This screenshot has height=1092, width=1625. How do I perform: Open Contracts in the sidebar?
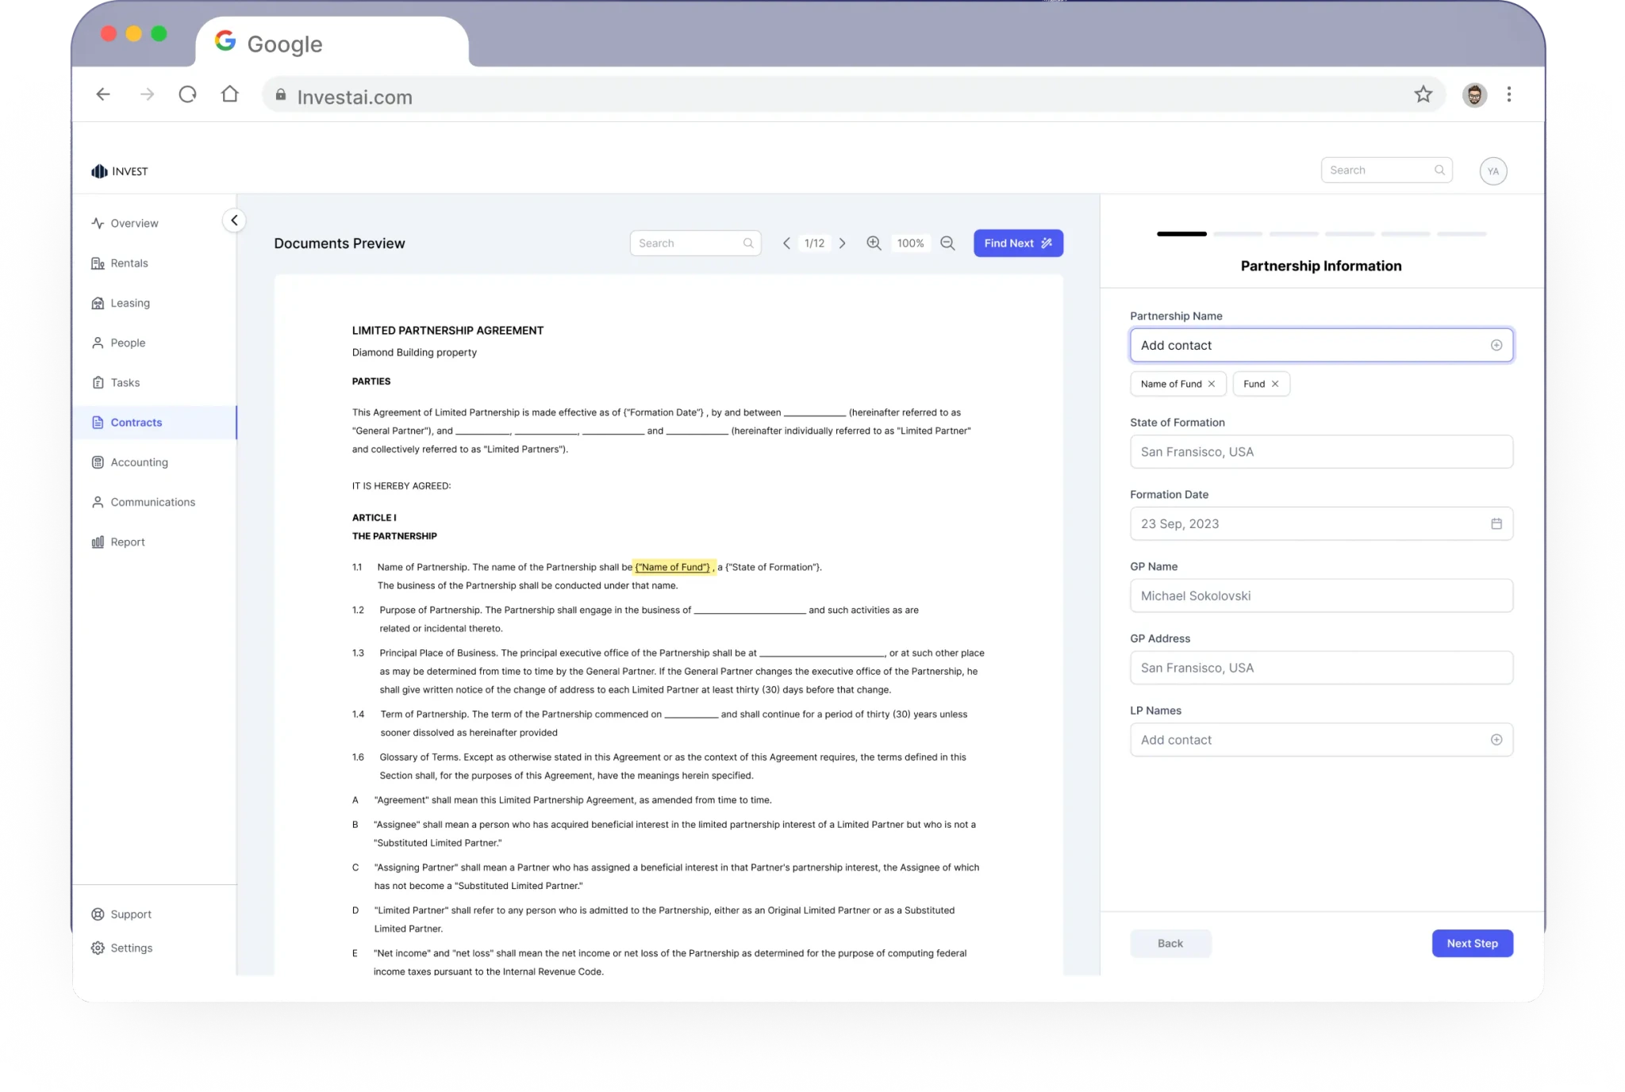pyautogui.click(x=136, y=423)
